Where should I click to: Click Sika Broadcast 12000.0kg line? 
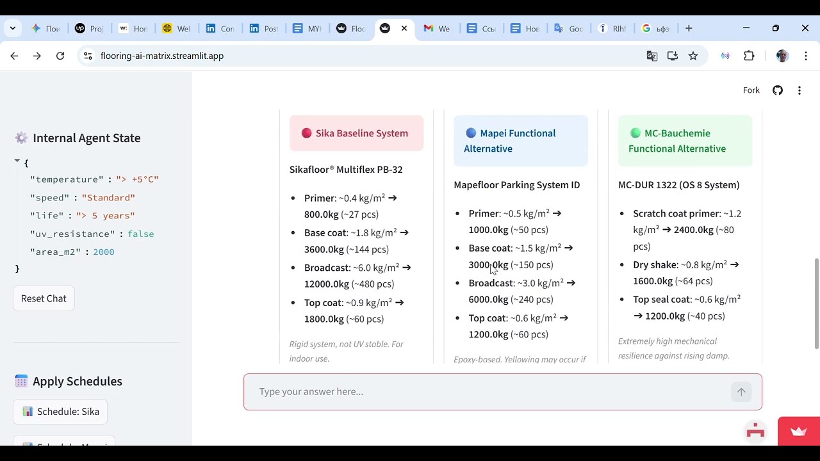357,276
